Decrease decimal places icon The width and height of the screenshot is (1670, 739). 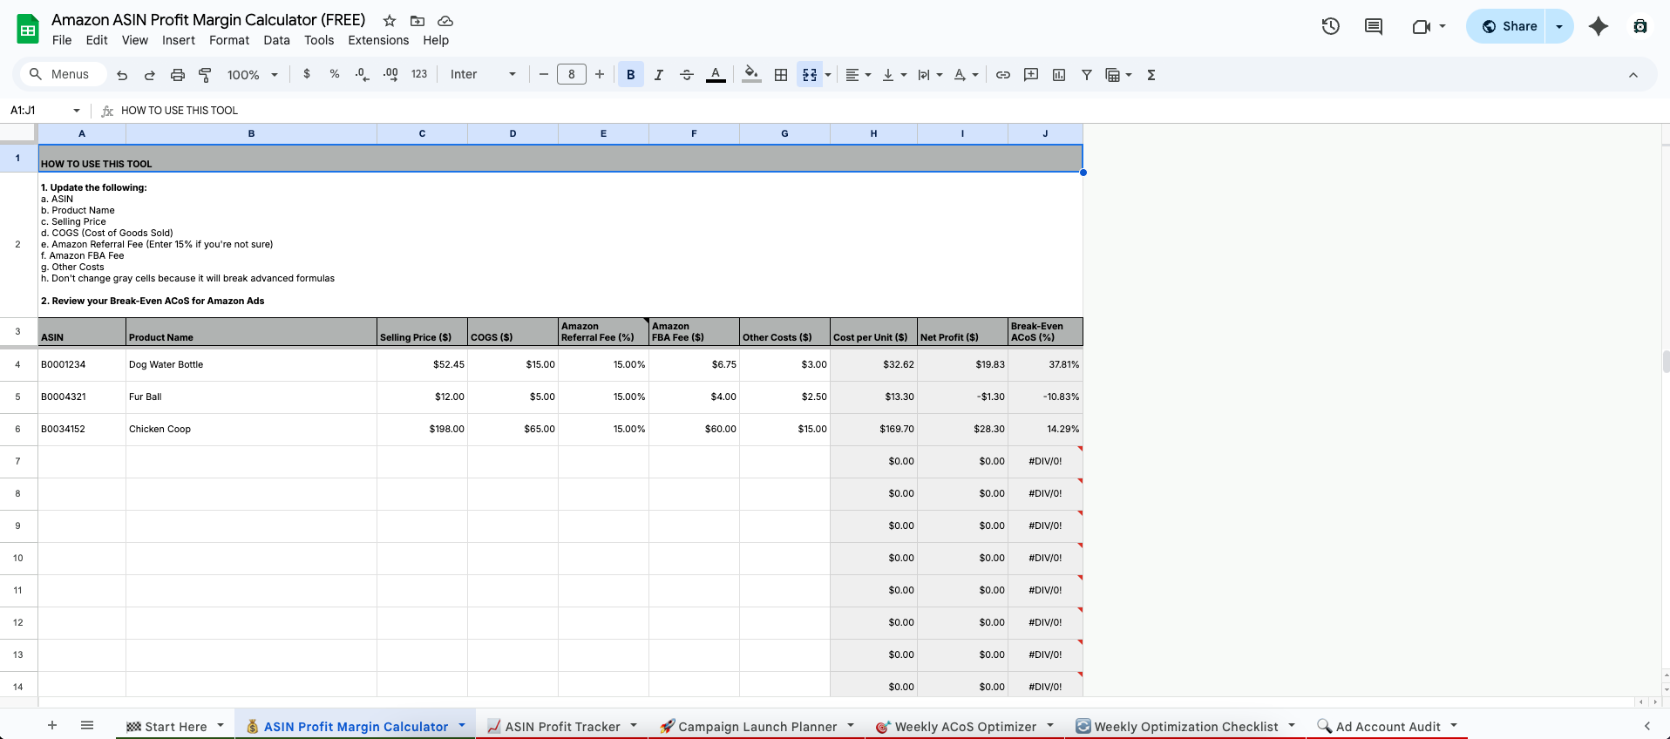point(363,75)
